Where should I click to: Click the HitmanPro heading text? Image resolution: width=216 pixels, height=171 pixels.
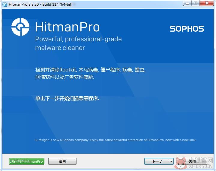tap(67, 27)
